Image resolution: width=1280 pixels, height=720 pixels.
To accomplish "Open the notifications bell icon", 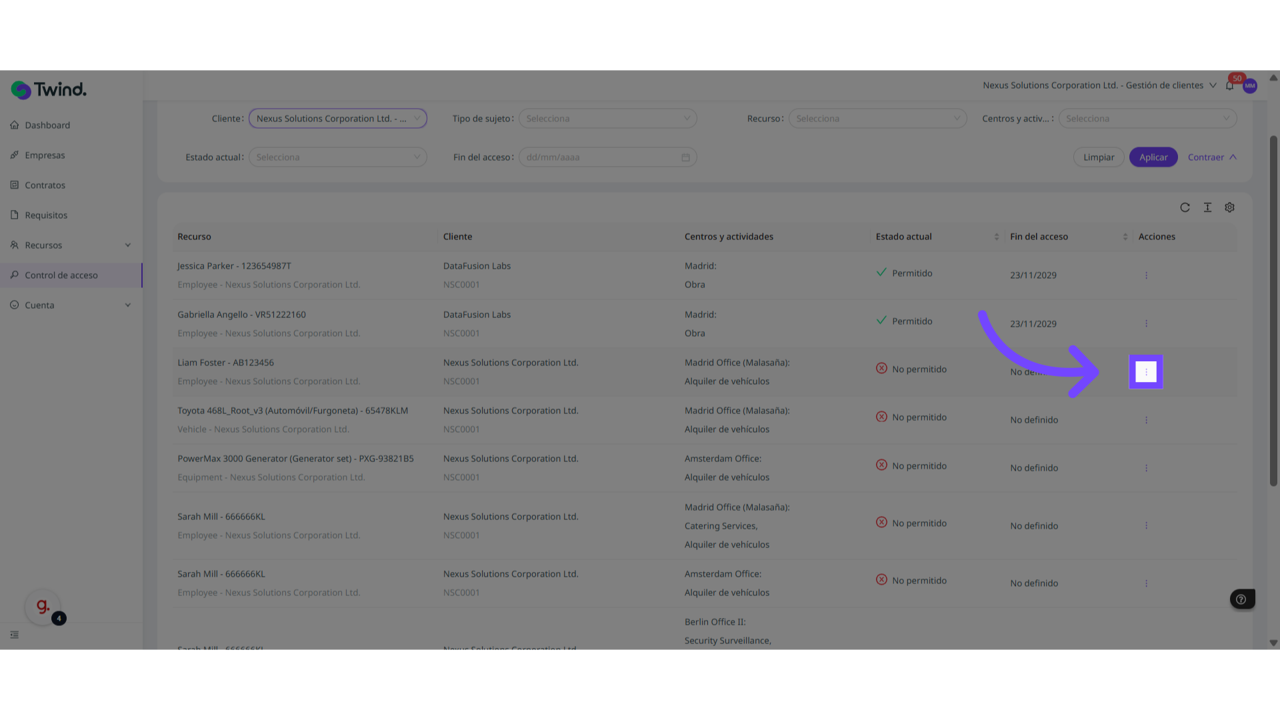I will coord(1229,86).
